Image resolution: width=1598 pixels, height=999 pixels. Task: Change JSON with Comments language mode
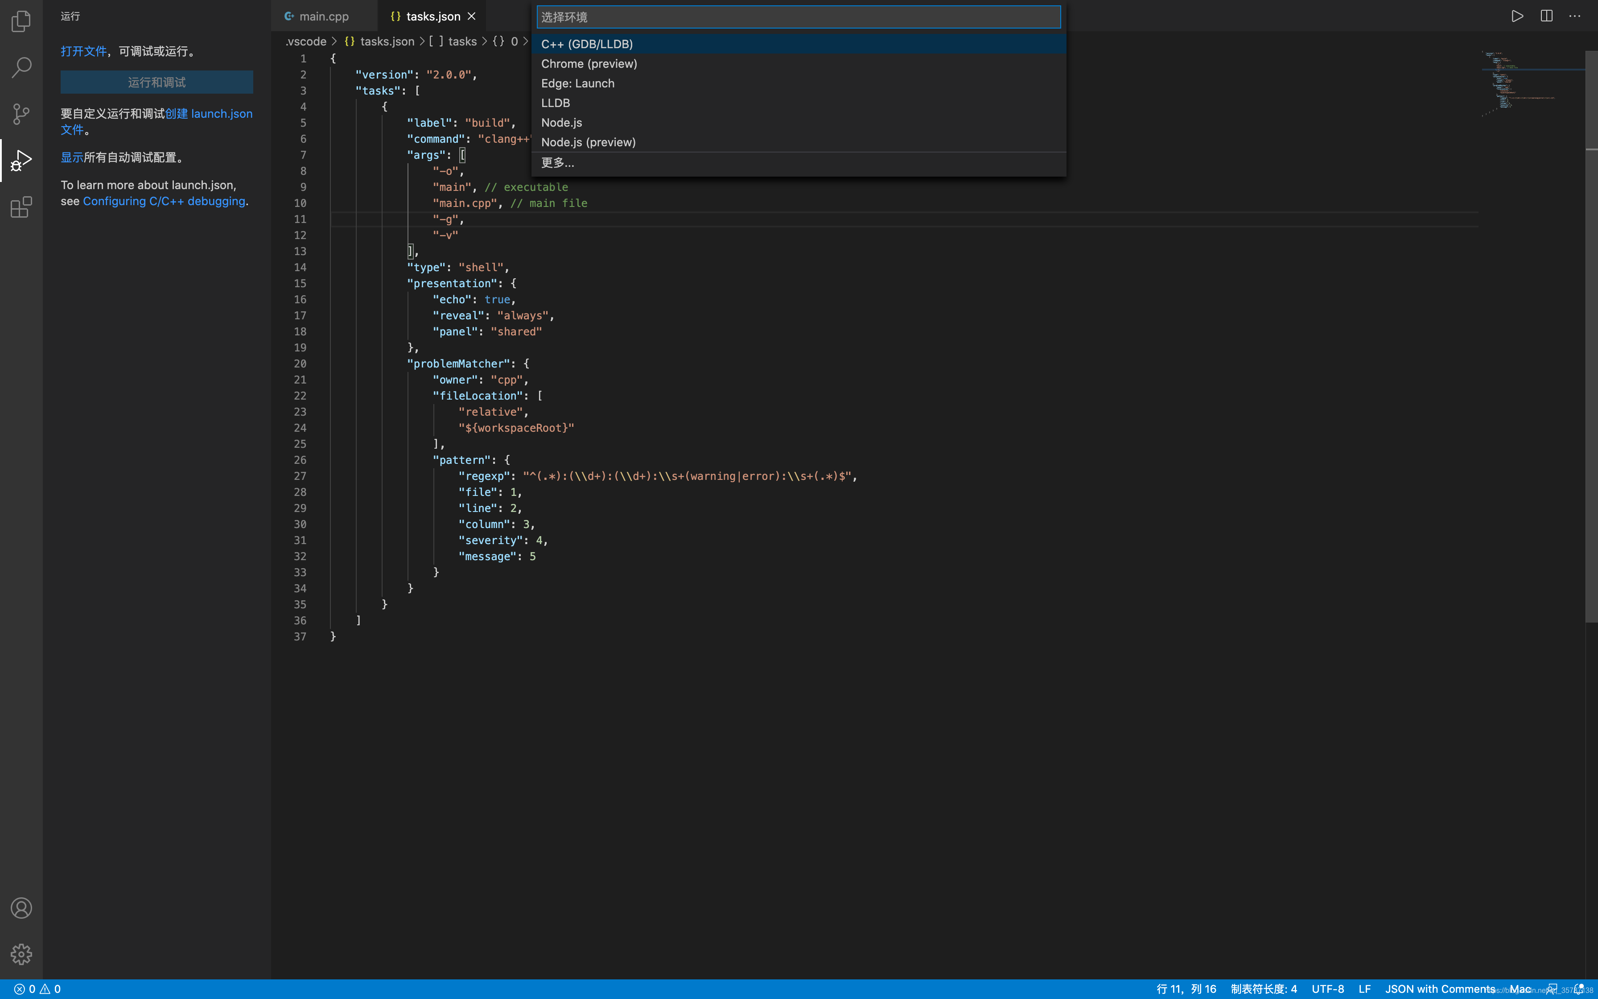1440,989
